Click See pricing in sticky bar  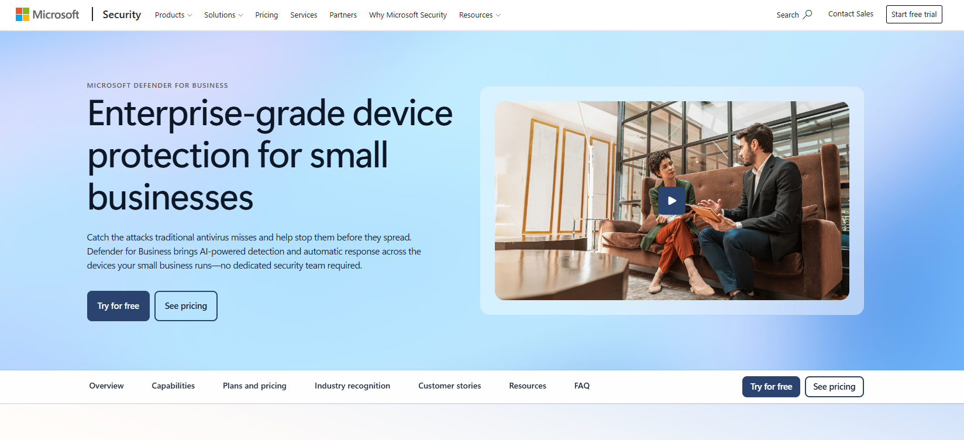click(x=834, y=387)
